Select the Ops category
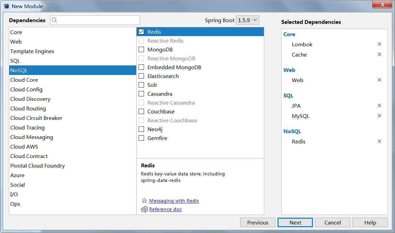395x233 pixels. click(x=73, y=204)
